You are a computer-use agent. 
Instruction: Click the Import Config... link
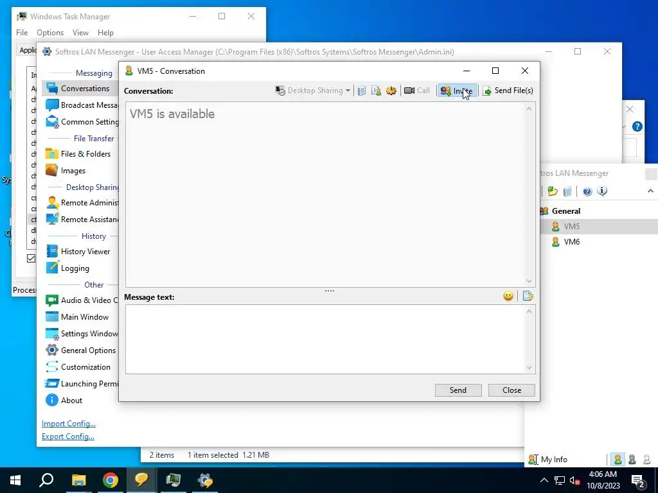pyautogui.click(x=68, y=424)
